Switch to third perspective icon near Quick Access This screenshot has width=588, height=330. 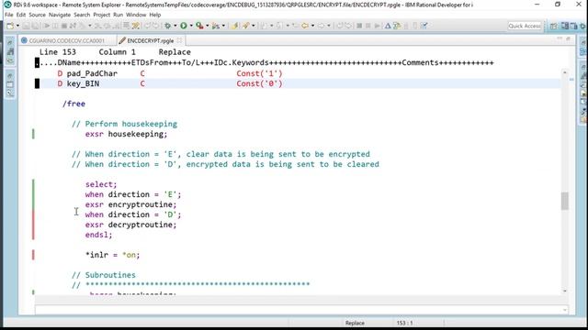(x=573, y=26)
